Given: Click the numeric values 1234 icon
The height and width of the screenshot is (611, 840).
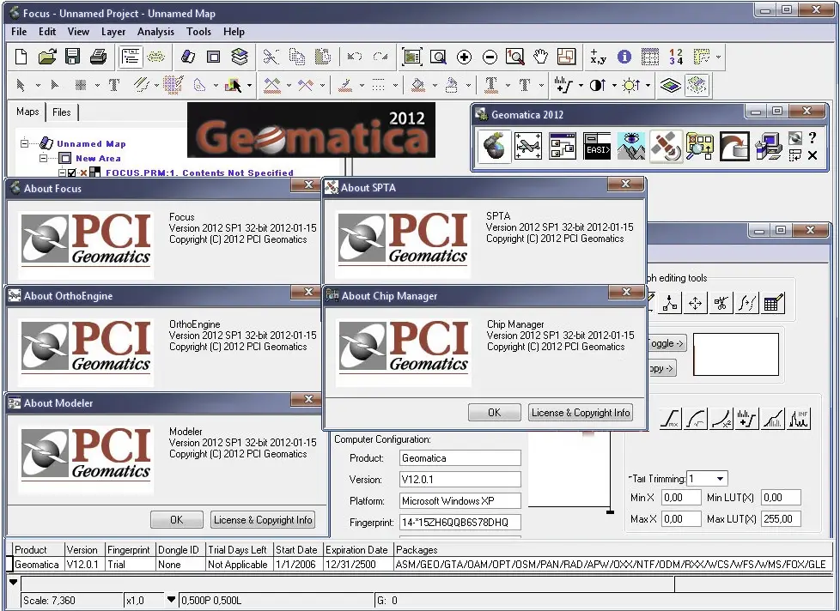Looking at the screenshot, I should pos(676,57).
